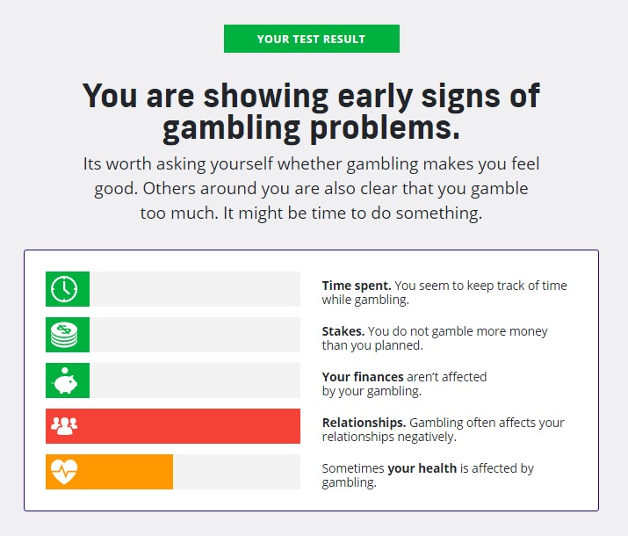
Task: Click the heartbeat health icon
Action: (x=64, y=472)
